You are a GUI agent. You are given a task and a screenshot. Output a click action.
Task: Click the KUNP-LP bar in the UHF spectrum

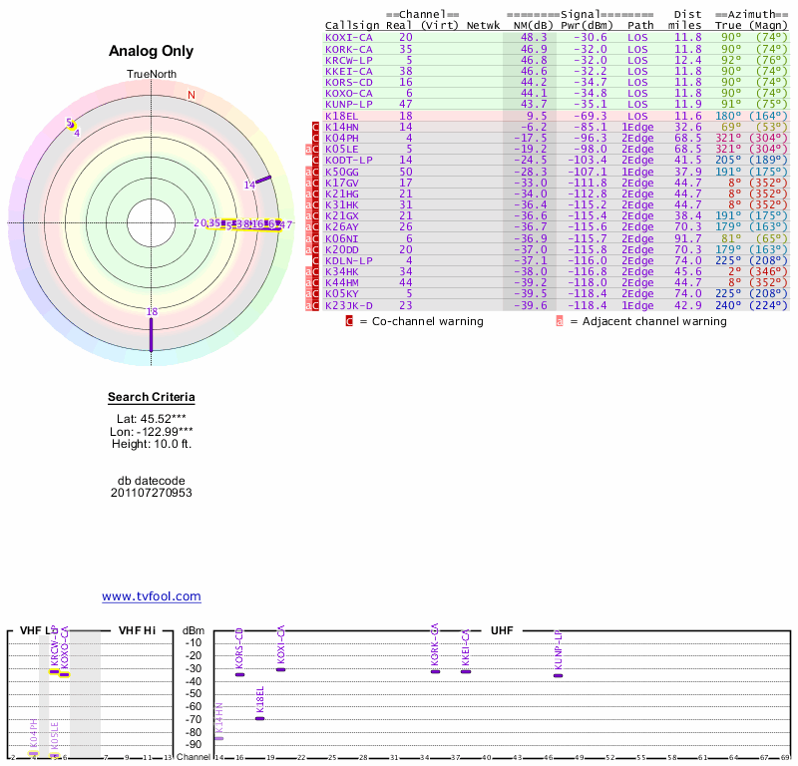[558, 675]
